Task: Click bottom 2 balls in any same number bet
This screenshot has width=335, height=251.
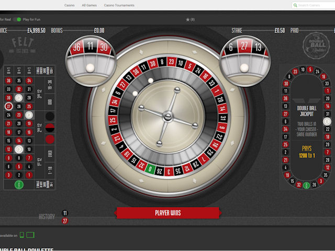Action: (x=44, y=185)
